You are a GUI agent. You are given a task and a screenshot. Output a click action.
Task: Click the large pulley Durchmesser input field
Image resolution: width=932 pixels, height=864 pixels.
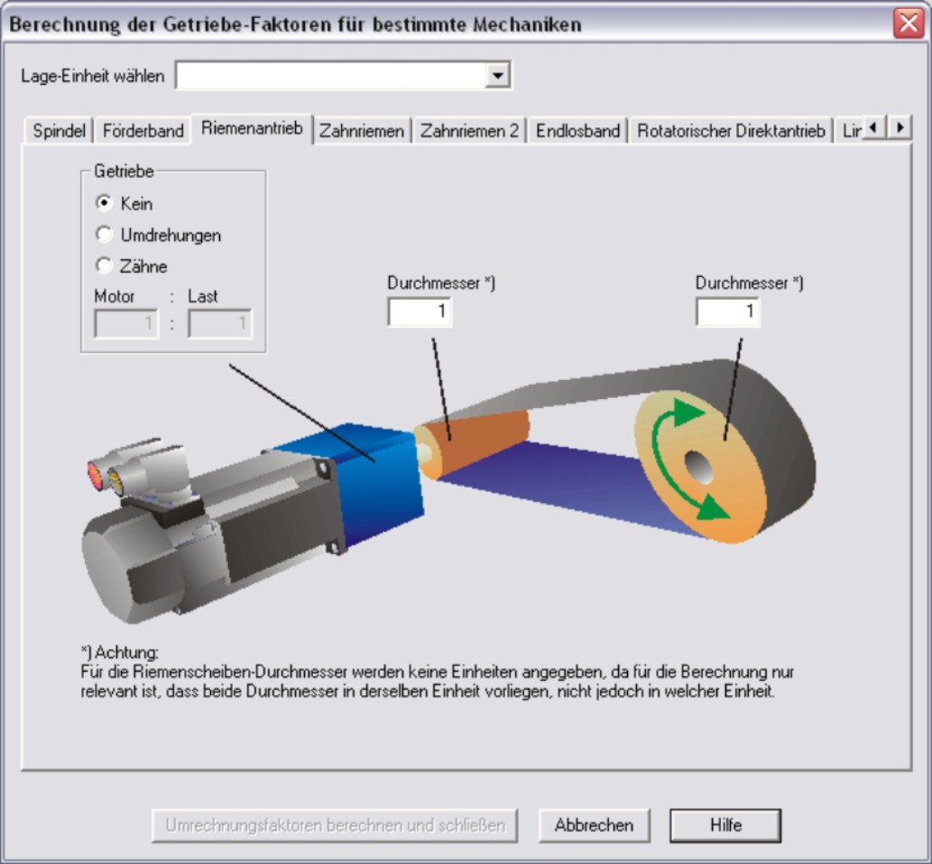pyautogui.click(x=727, y=311)
